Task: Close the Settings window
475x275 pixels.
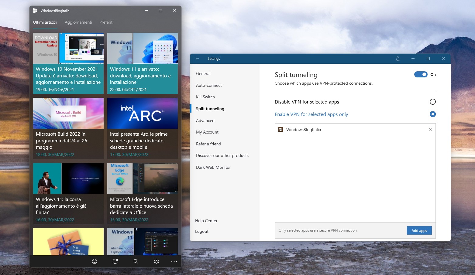Action: [x=443, y=59]
